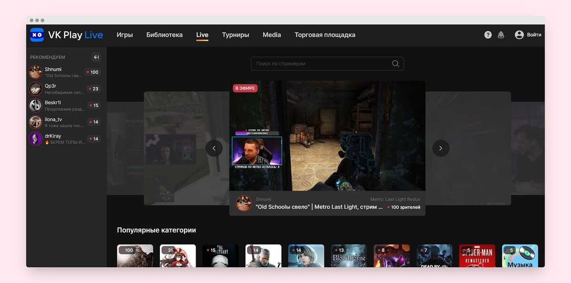This screenshot has height=283, width=571.
Task: Open Shnumi's avatar in the sidebar
Action: 36,72
